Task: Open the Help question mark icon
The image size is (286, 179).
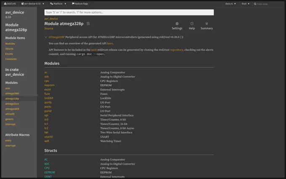Action: point(192,24)
